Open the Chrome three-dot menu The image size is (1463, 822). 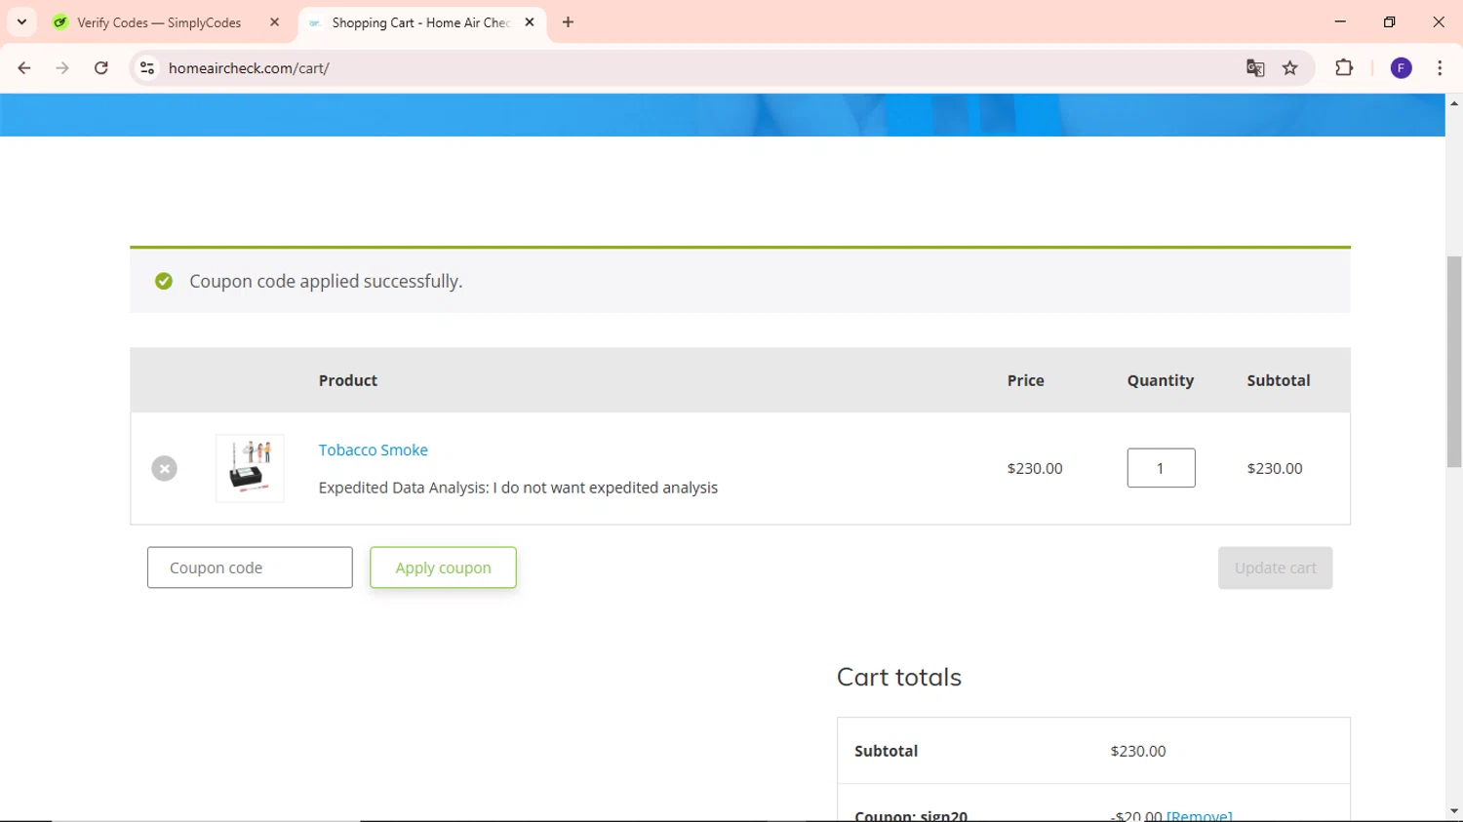1440,68
